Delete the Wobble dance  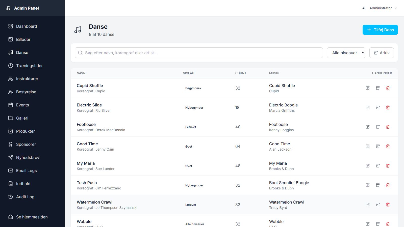click(x=388, y=224)
